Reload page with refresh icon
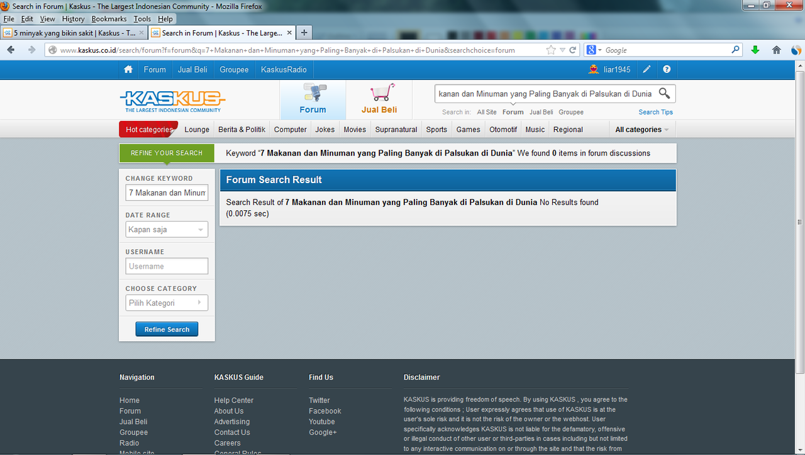The width and height of the screenshot is (805, 455). [573, 50]
